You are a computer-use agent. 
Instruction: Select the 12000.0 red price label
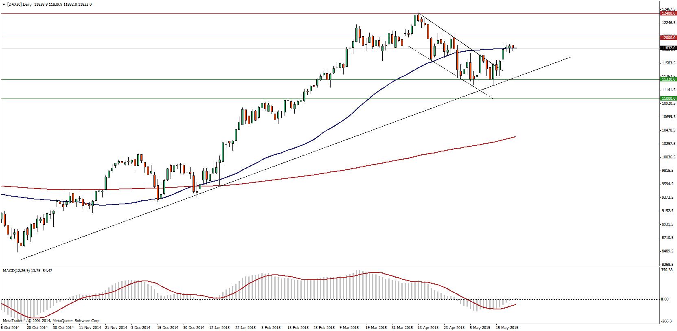pos(669,37)
